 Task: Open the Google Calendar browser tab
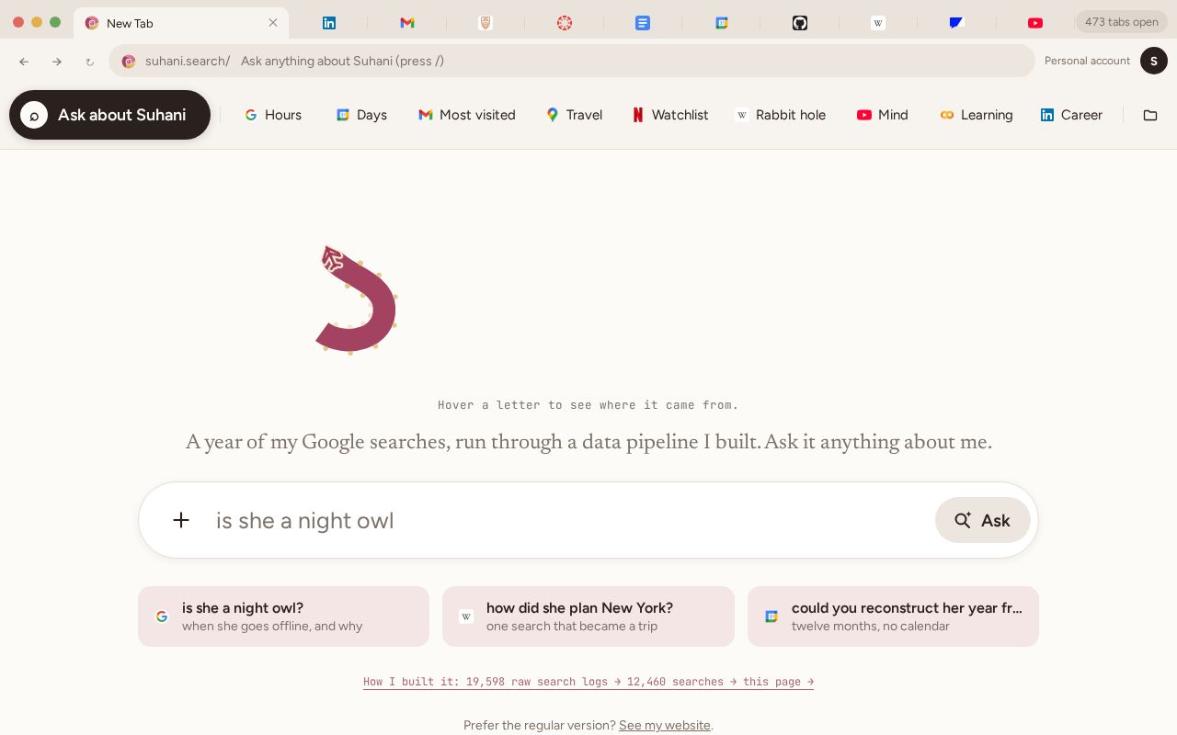(x=722, y=23)
